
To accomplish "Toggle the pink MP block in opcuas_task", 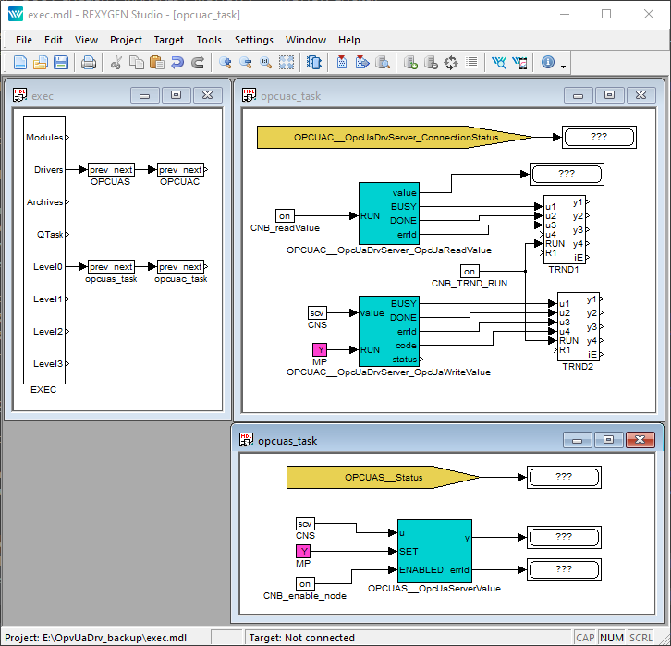I will (304, 551).
